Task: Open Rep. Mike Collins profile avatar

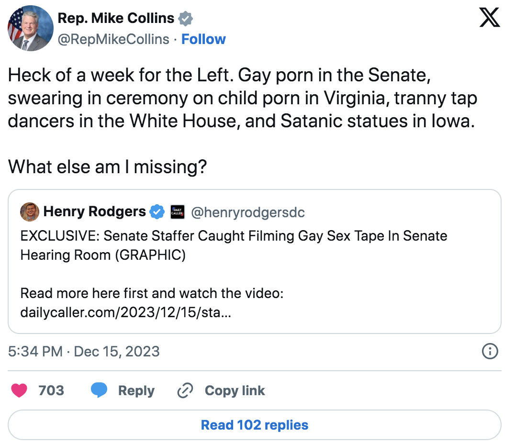Action: coord(31,29)
